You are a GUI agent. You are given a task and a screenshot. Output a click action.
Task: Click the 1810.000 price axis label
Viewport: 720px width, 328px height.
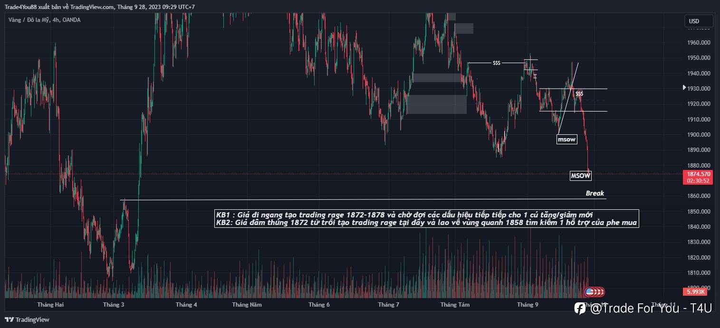[x=698, y=272]
